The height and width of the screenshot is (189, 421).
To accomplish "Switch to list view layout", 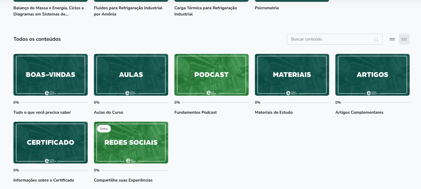I will coord(392,39).
